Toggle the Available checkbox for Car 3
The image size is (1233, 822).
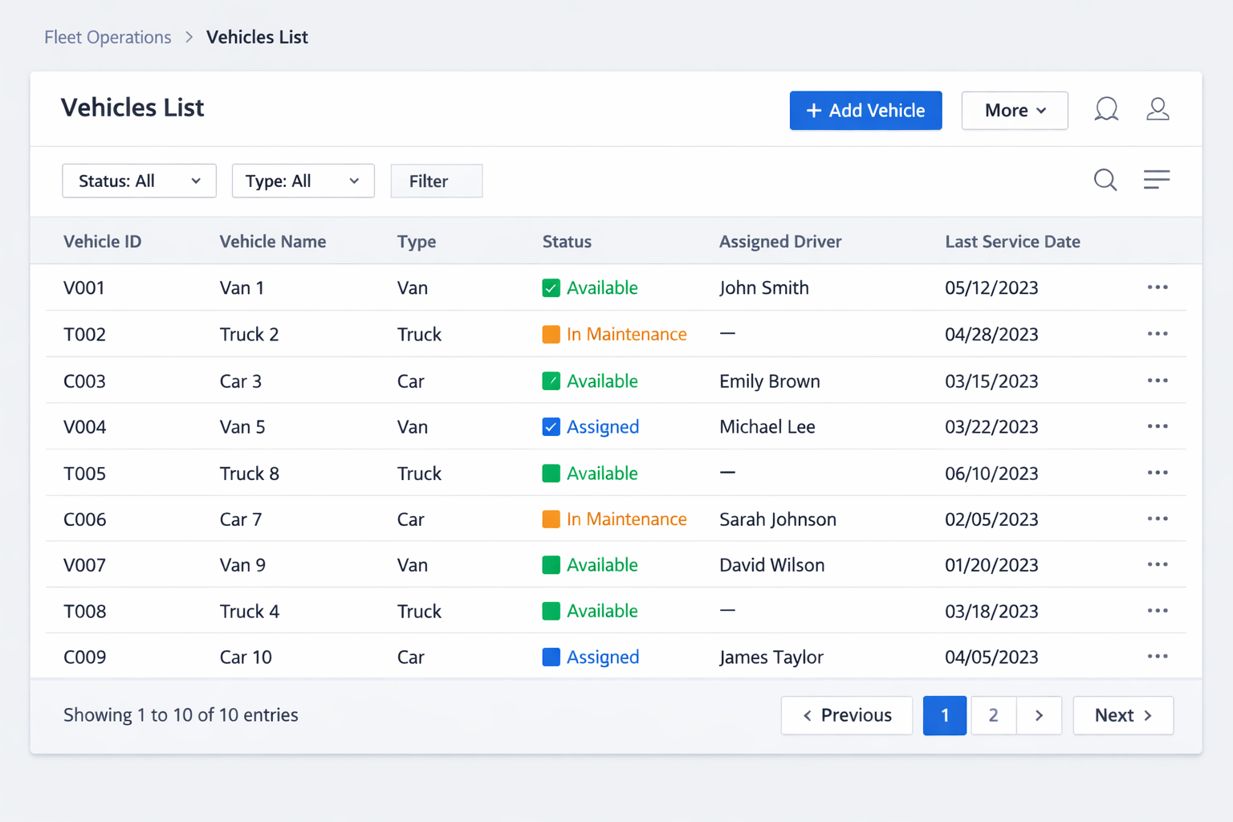coord(551,381)
